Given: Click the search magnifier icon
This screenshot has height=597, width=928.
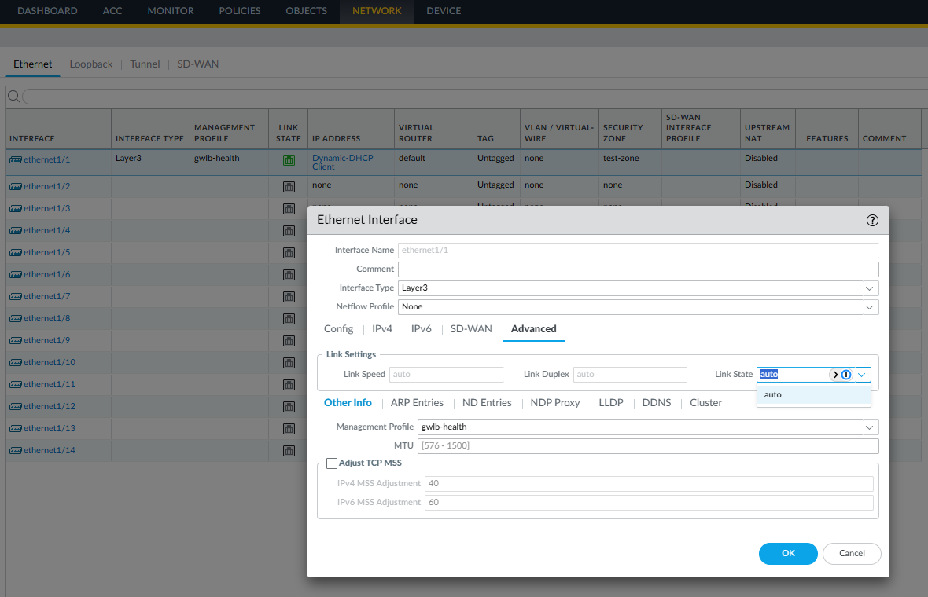Looking at the screenshot, I should 13,97.
